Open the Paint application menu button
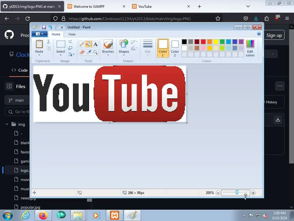Image resolution: width=294 pixels, height=221 pixels. 40,34
